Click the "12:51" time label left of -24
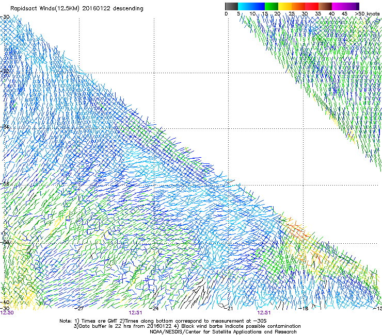This screenshot has height=335, width=382. (x=135, y=313)
